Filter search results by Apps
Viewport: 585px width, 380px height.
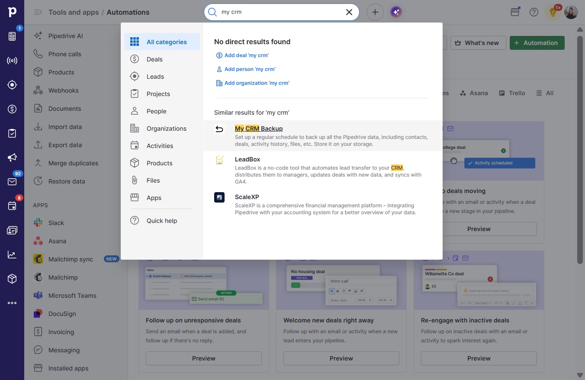[162, 198]
